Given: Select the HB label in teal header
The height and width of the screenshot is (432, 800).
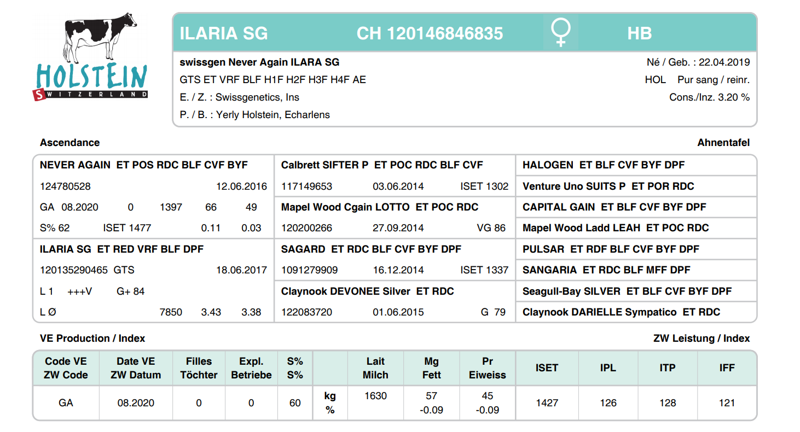Looking at the screenshot, I should point(639,33).
